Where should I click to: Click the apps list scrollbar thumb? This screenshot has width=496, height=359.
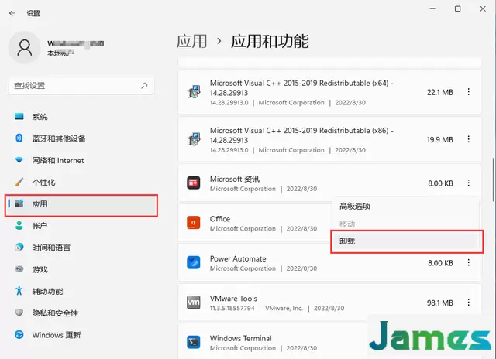pyautogui.click(x=493, y=179)
